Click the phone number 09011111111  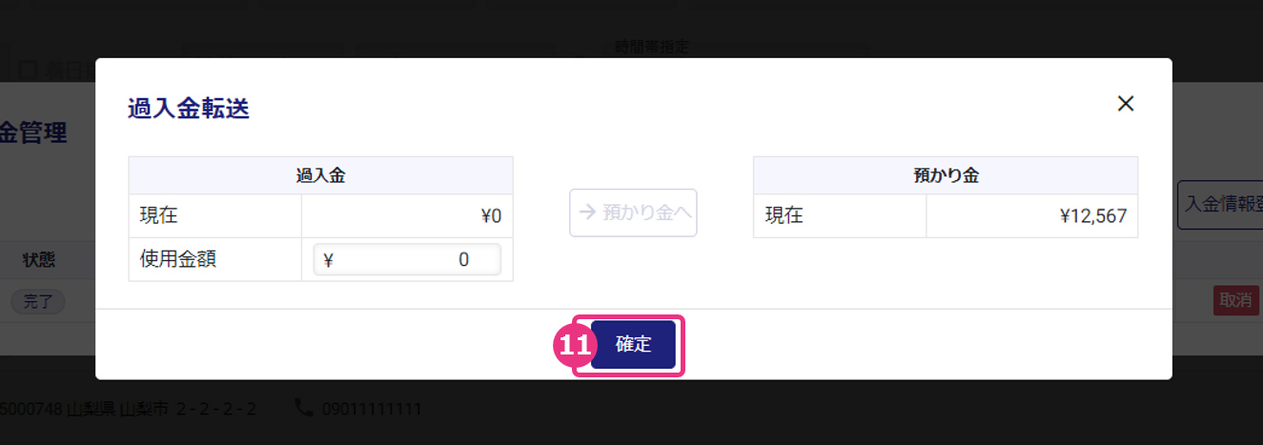(371, 409)
